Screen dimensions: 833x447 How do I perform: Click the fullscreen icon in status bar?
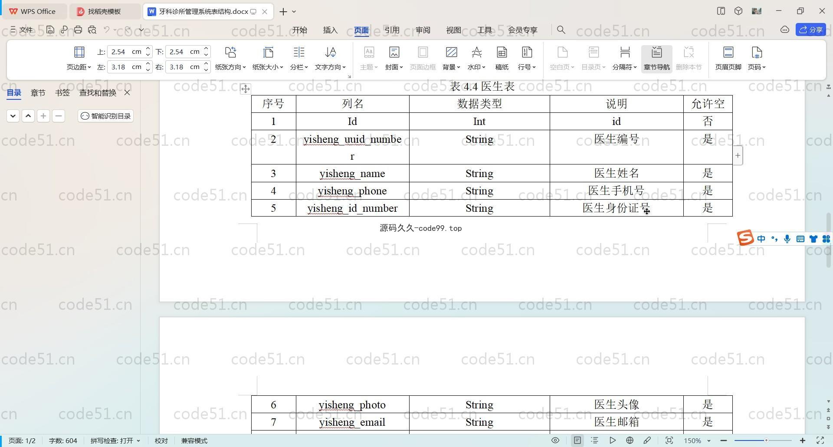[820, 440]
